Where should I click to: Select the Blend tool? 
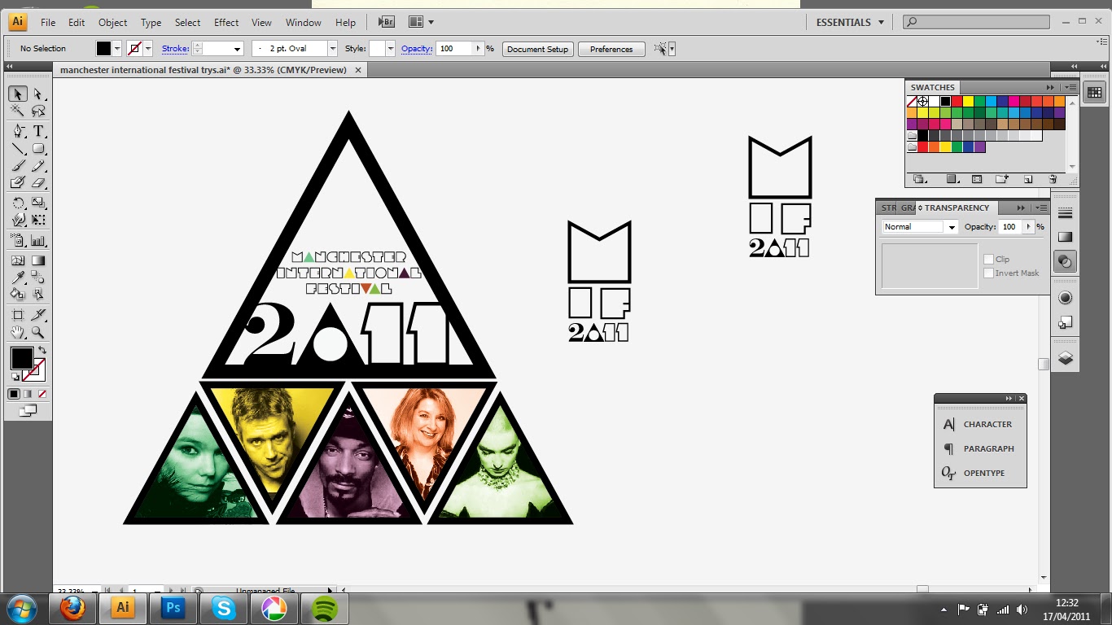click(x=37, y=278)
